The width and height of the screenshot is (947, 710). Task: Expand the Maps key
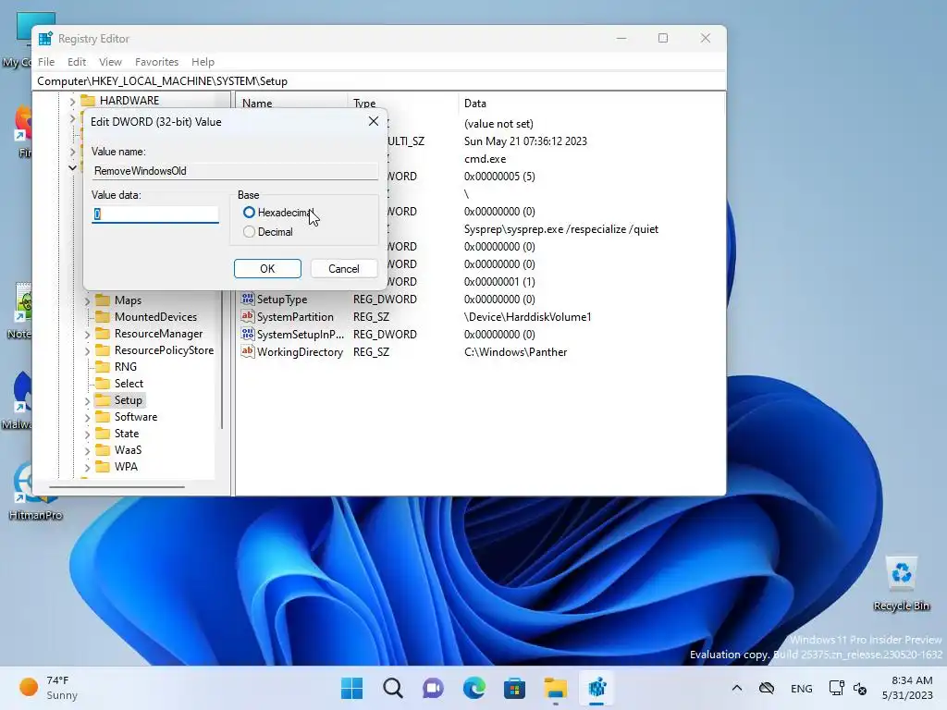point(87,300)
